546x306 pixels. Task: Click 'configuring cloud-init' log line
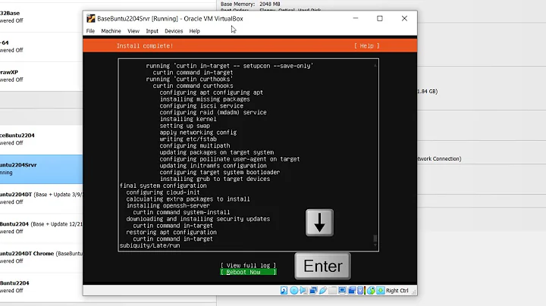(163, 192)
